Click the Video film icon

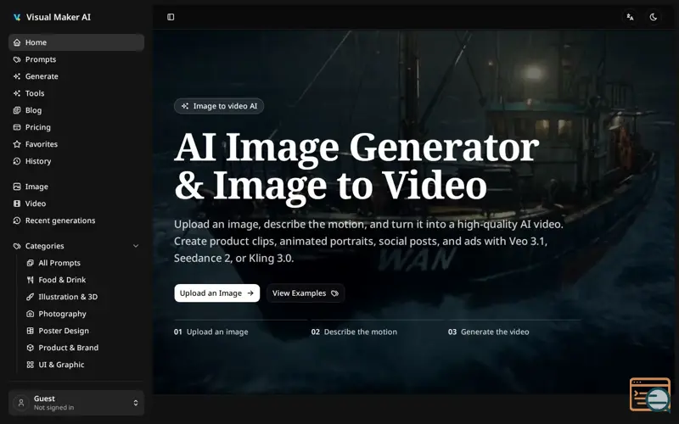pos(17,204)
